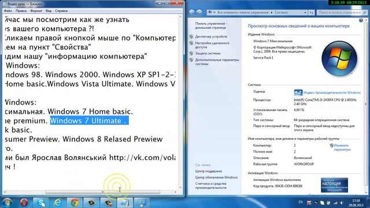Click Notepad horizontal scrollbar right arrow
This screenshot has width=370, height=208.
pyautogui.click(x=175, y=192)
